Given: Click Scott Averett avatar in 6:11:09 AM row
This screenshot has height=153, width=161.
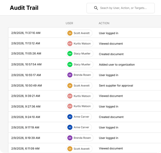Looking at the screenshot, I should tap(70, 149).
